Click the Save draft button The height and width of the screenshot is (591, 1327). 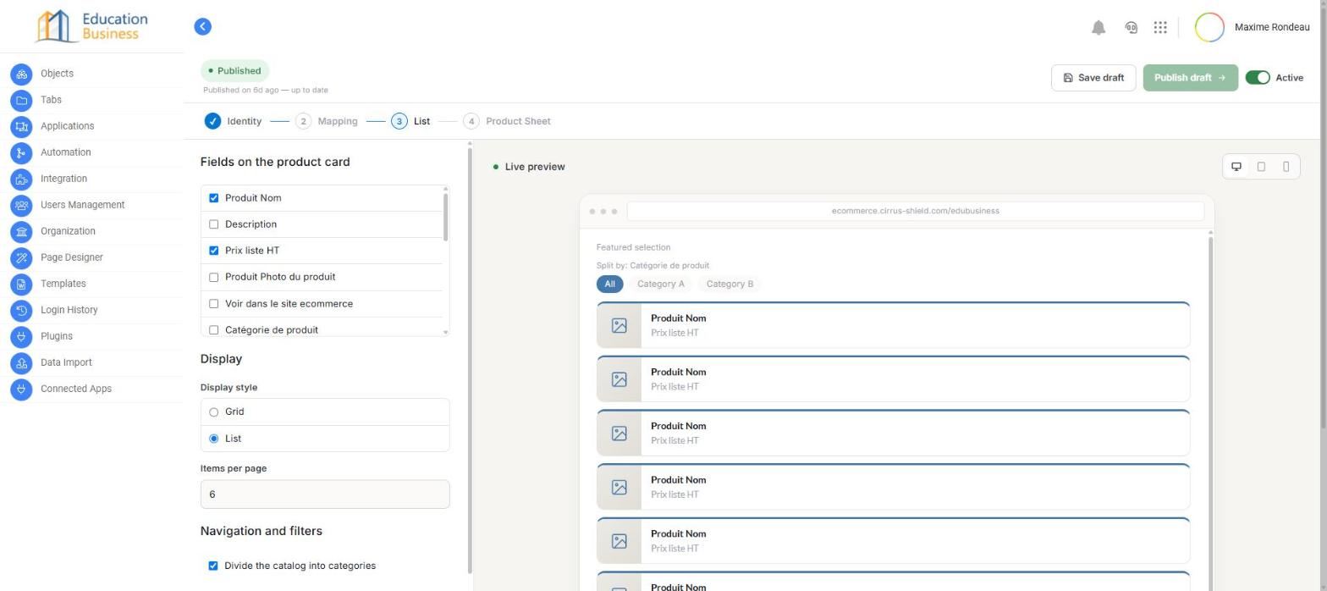pyautogui.click(x=1093, y=78)
